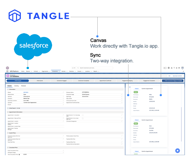This screenshot has width=190, height=166.
Task: Tick the Appointment in 14 or more days checkbox
Action: 83,118
